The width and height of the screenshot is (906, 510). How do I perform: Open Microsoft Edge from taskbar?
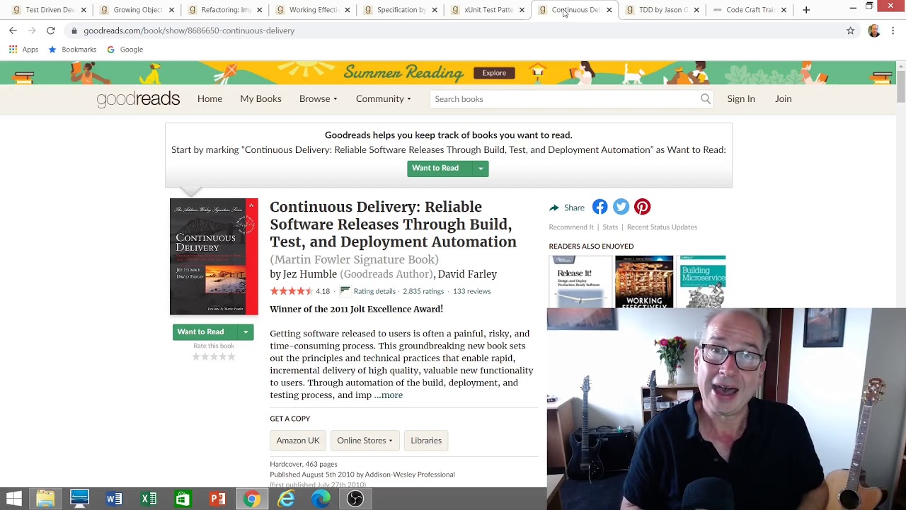pyautogui.click(x=321, y=499)
